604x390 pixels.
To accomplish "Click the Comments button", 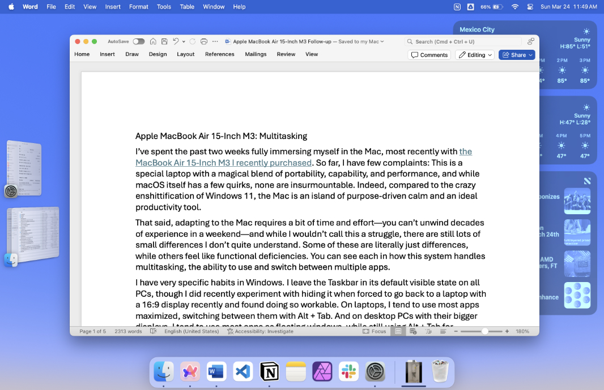I will (429, 55).
